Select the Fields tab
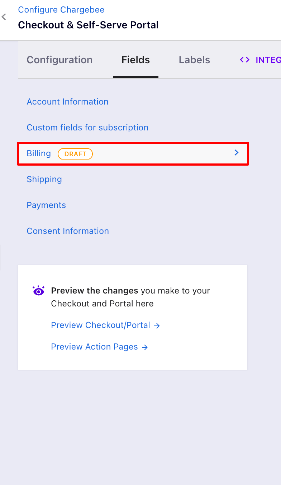The image size is (281, 485). 135,60
